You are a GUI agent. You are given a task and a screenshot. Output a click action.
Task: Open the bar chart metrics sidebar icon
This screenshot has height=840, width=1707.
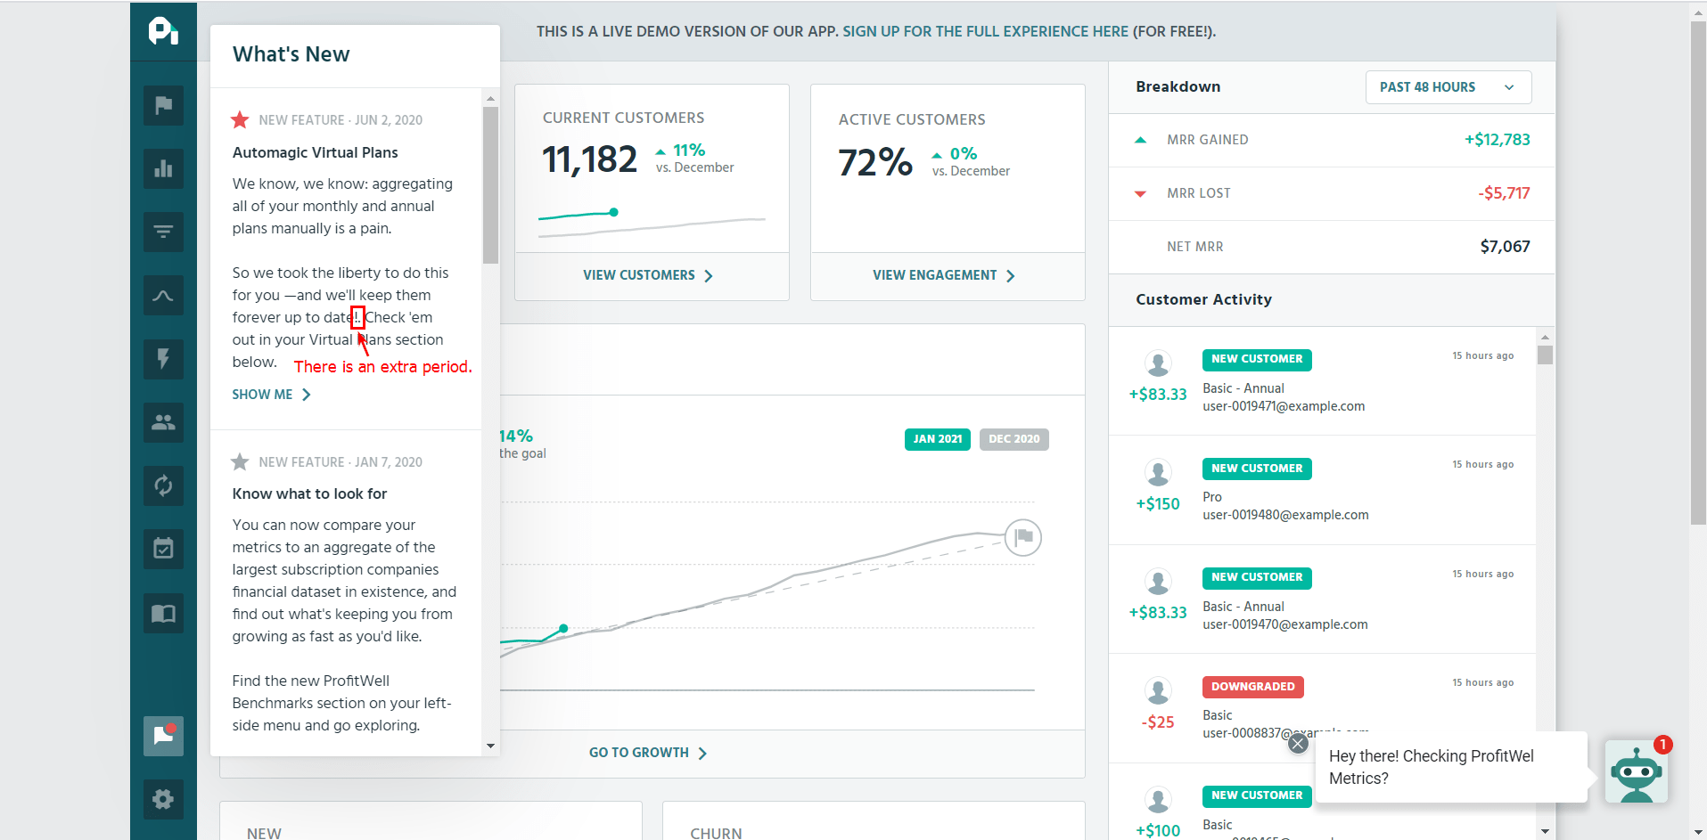[163, 168]
